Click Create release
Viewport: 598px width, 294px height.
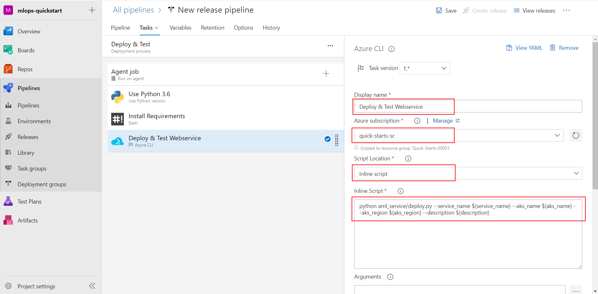tap(485, 10)
